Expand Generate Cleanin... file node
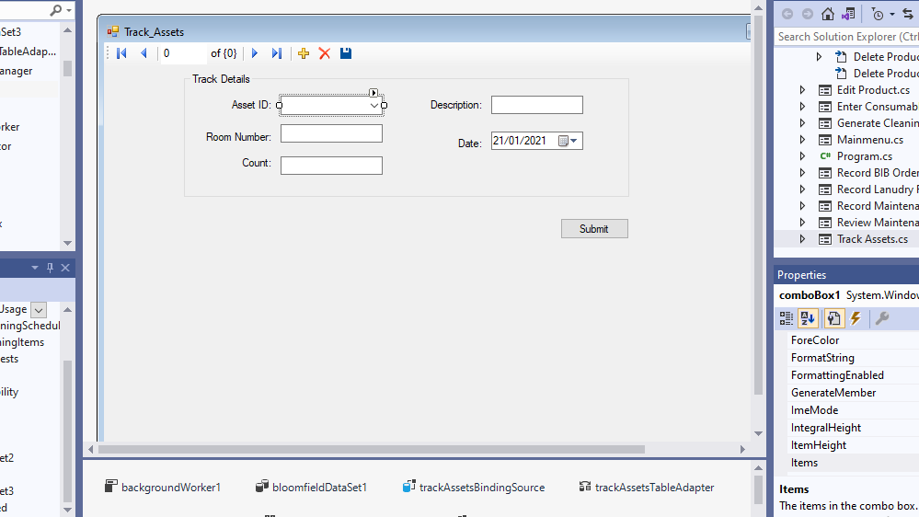The height and width of the screenshot is (517, 919). [x=802, y=123]
